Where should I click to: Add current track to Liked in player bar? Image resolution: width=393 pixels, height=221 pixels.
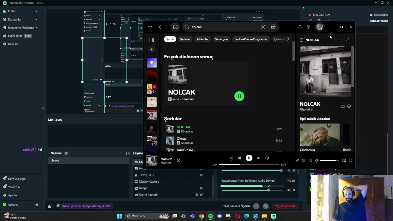tap(178, 160)
